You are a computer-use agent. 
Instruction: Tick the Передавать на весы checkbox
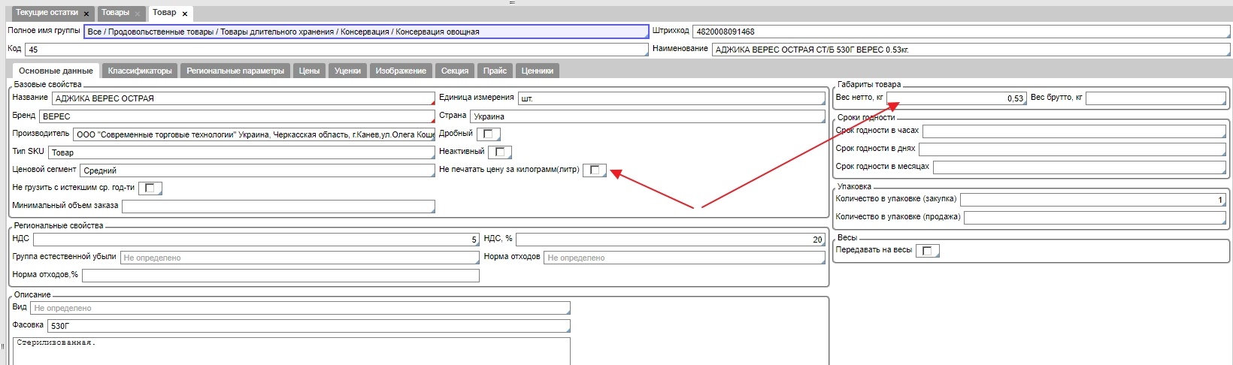[x=927, y=251]
